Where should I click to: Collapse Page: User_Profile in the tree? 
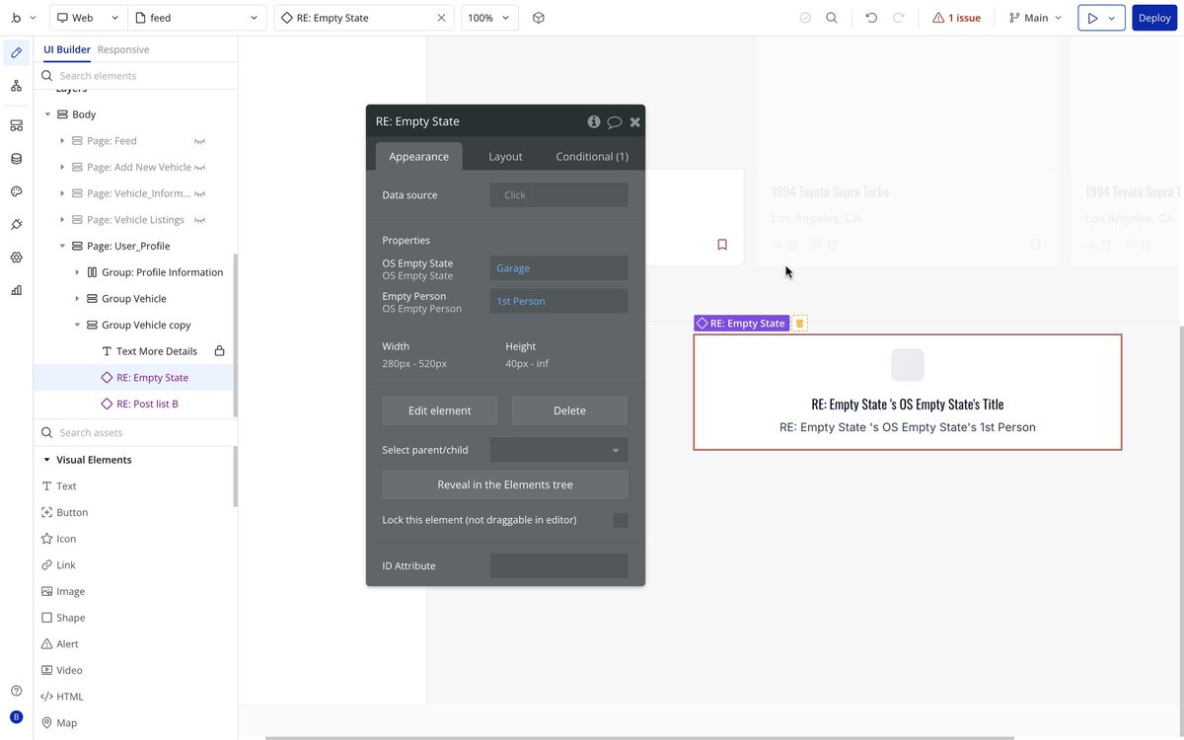point(62,246)
